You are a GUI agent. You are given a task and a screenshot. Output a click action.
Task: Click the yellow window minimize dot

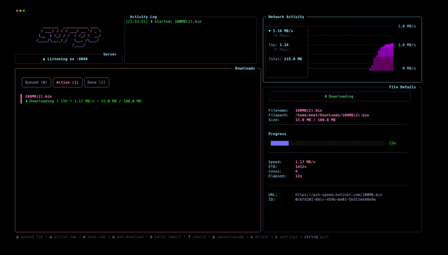pyautogui.click(x=20, y=11)
